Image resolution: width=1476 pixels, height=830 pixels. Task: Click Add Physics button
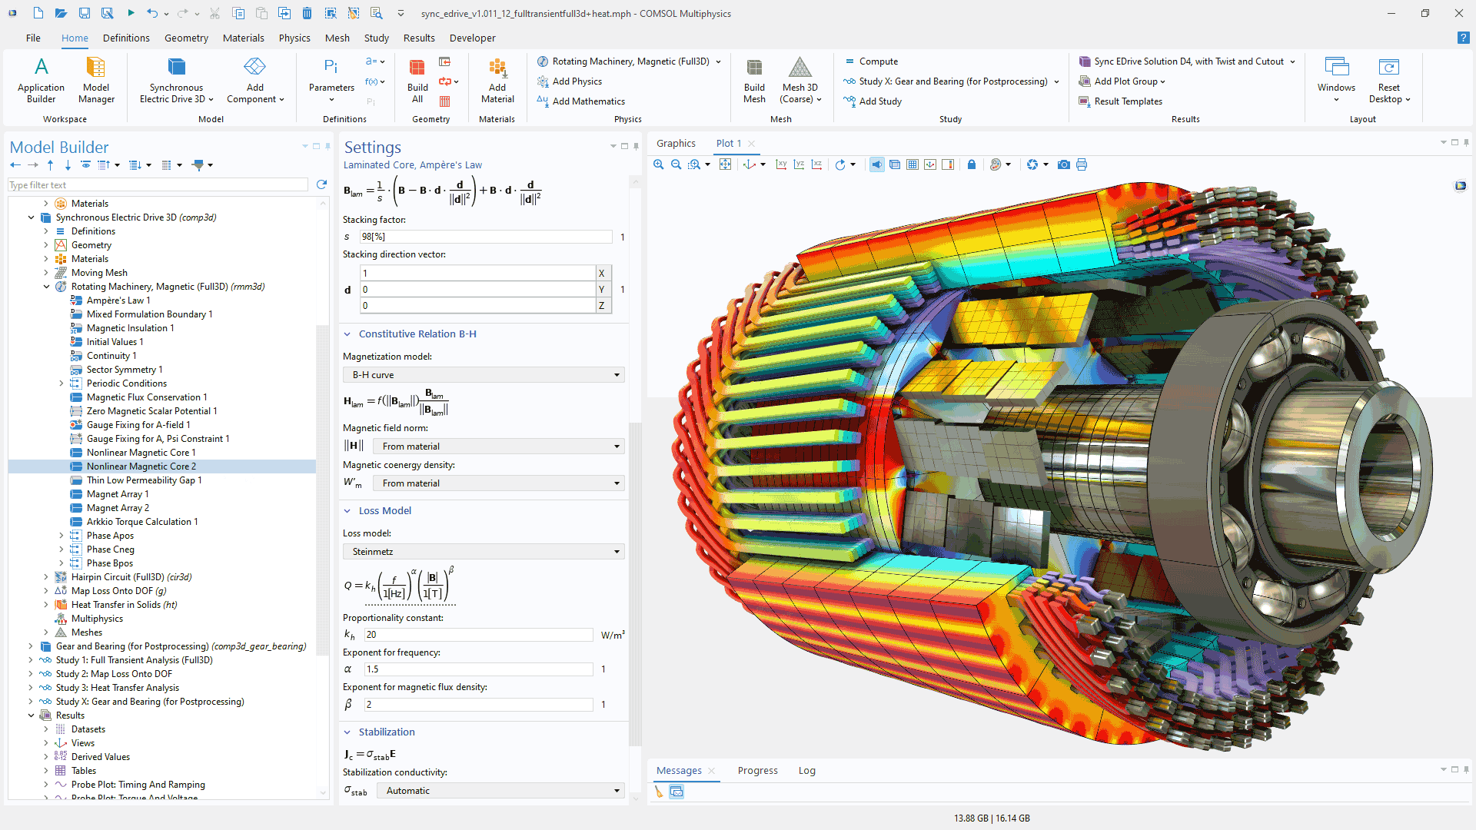pyautogui.click(x=570, y=81)
